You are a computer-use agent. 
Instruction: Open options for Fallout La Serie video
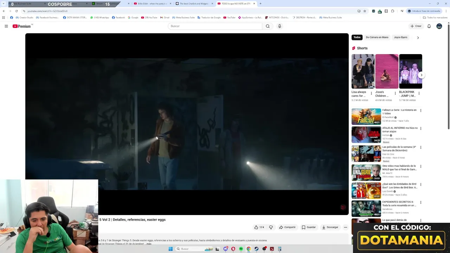[x=420, y=110]
